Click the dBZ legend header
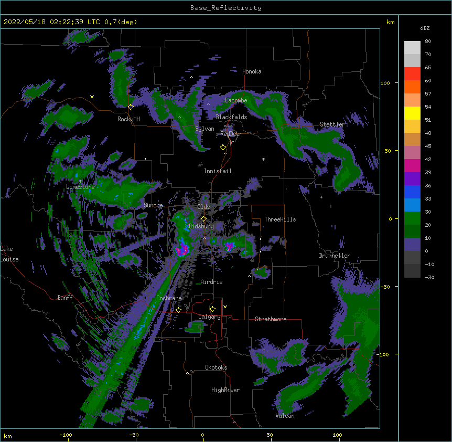Viewport: 452px width, 442px height. click(425, 28)
